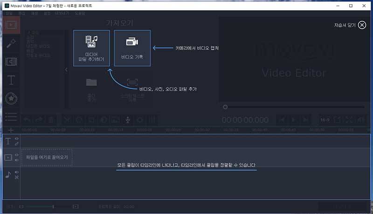Click the Delete trash icon
Image resolution: width=373 pixels, height=214 pixels.
click(51, 120)
